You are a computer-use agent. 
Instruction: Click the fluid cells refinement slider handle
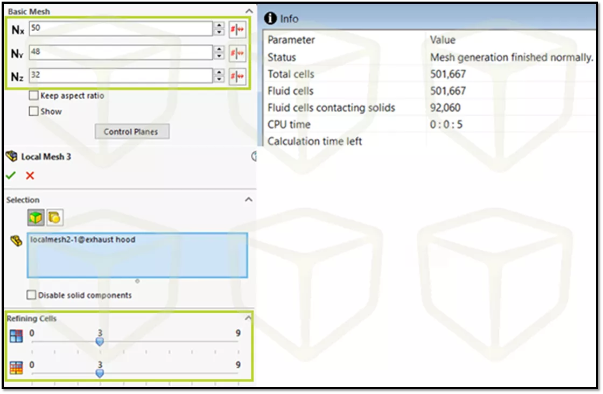(100, 341)
